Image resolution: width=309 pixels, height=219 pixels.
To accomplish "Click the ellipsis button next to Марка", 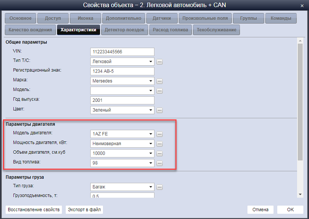I will coord(160,81).
